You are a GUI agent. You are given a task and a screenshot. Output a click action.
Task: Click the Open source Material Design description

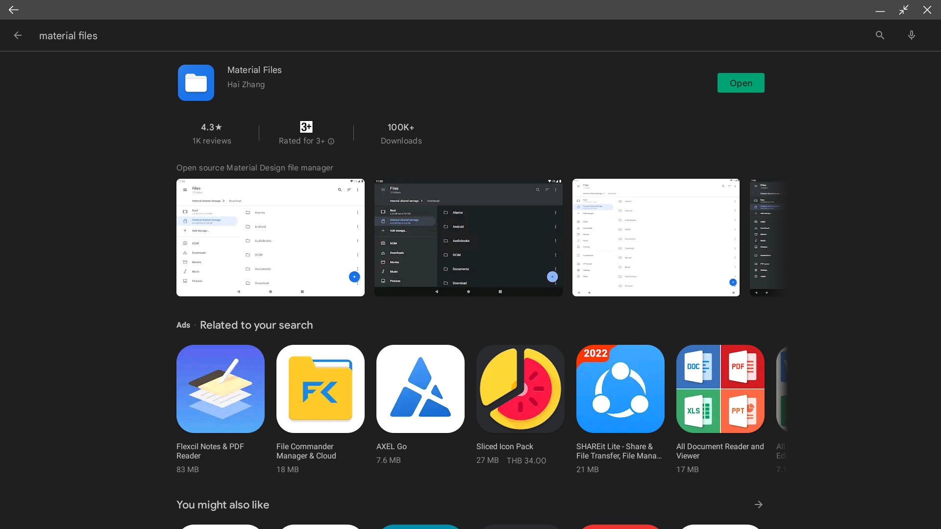[255, 168]
